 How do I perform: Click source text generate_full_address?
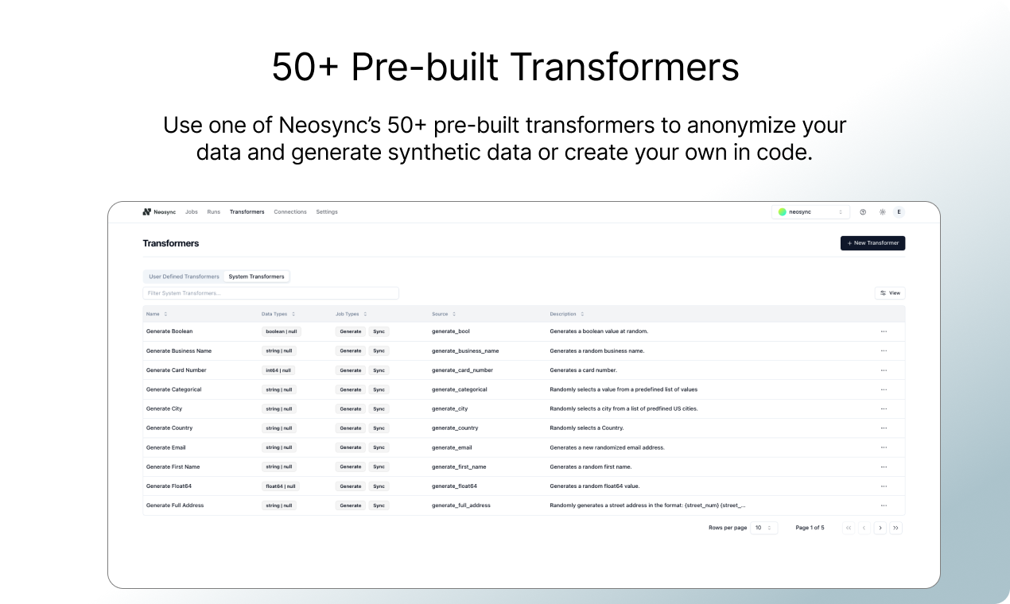(x=461, y=505)
